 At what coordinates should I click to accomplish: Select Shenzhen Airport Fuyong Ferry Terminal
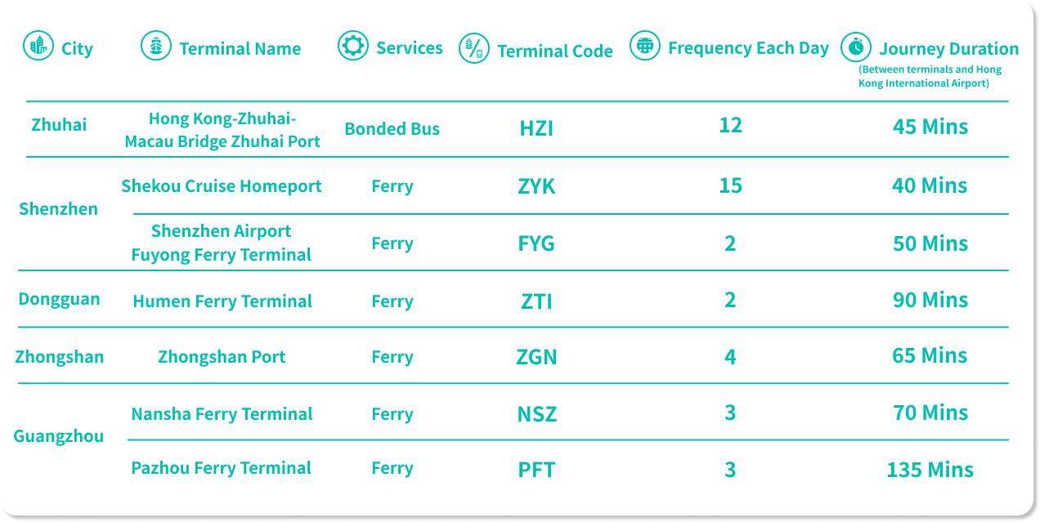(x=222, y=243)
